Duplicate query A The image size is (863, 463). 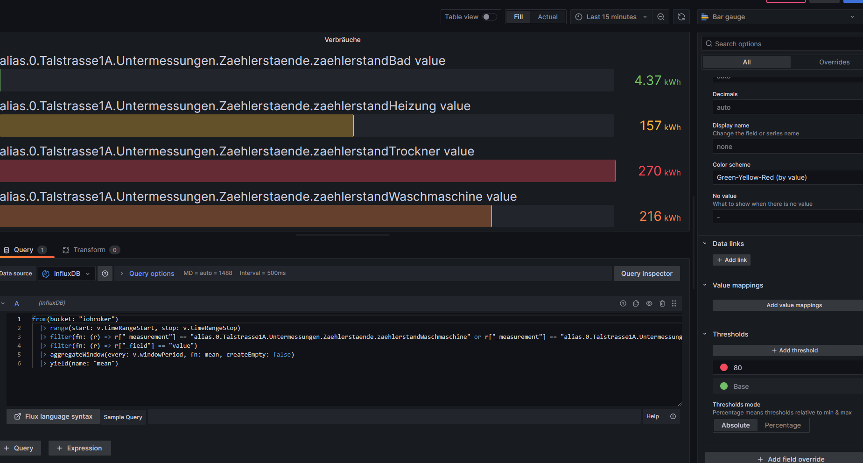pos(636,303)
